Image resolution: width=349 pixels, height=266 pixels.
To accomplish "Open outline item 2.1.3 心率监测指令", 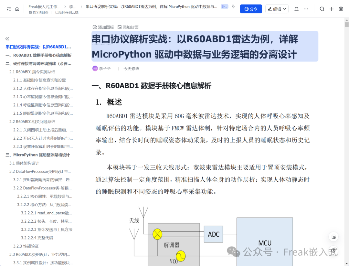I will (43, 97).
